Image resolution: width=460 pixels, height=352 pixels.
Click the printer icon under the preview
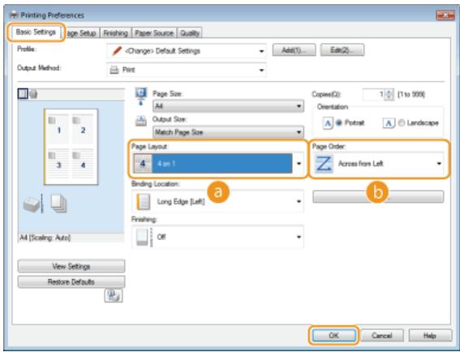[x=31, y=204]
